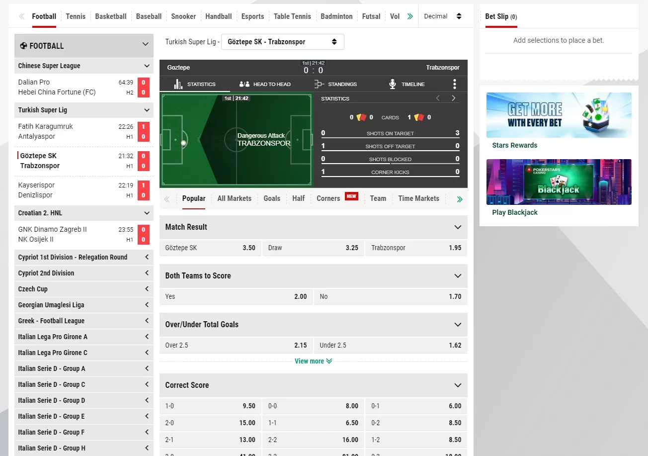Collapse Chinese Super League section
This screenshot has height=456, width=648.
147,66
